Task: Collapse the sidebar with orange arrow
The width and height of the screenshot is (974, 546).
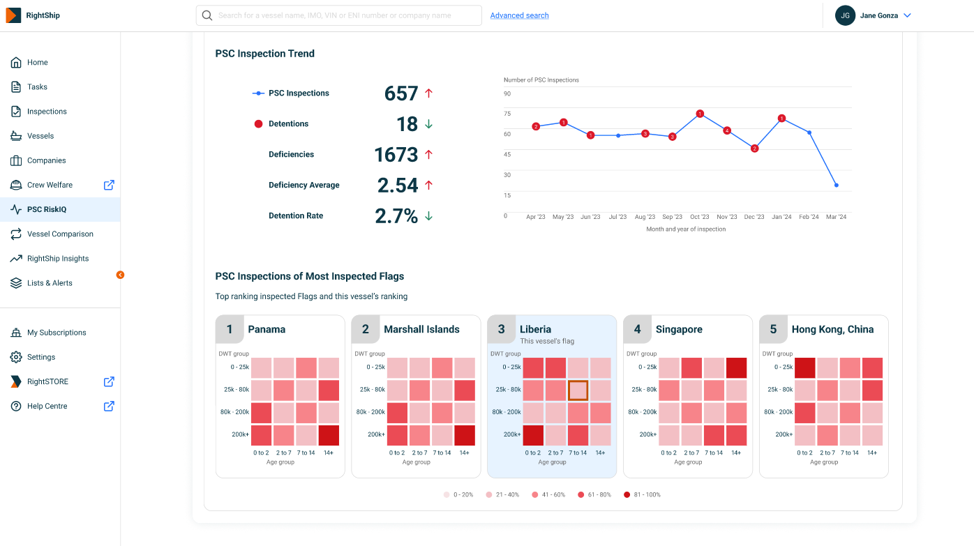Action: tap(120, 275)
